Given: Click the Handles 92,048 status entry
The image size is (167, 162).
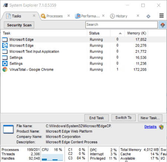Looking at the screenshot, I should pos(21,158).
